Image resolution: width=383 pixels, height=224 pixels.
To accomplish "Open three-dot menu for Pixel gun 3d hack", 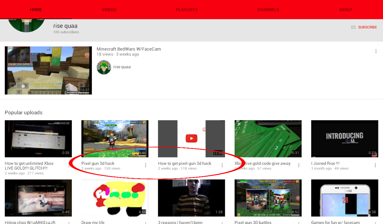I will (x=146, y=165).
